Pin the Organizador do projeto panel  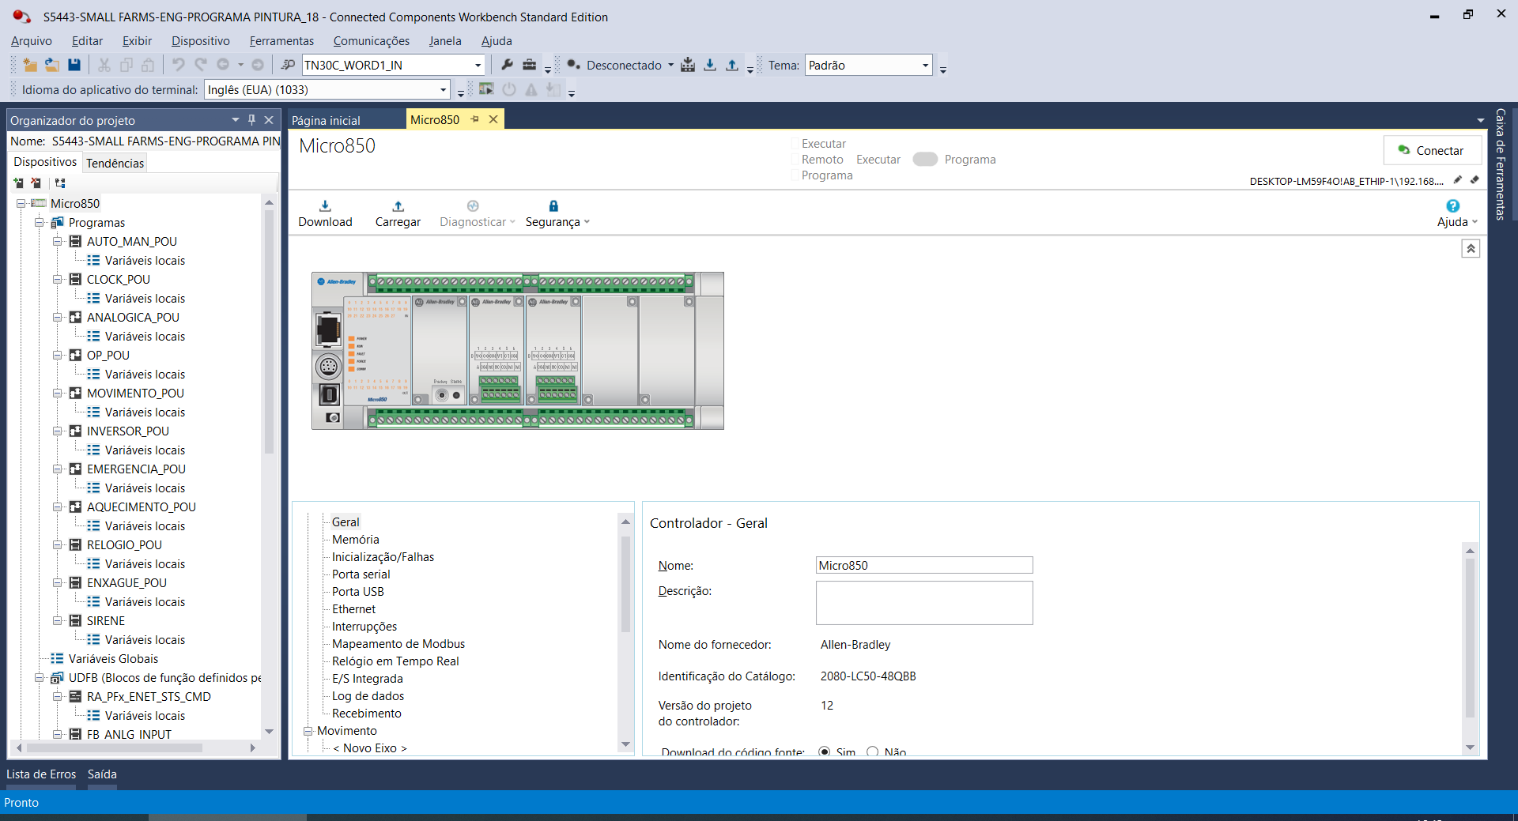point(251,119)
